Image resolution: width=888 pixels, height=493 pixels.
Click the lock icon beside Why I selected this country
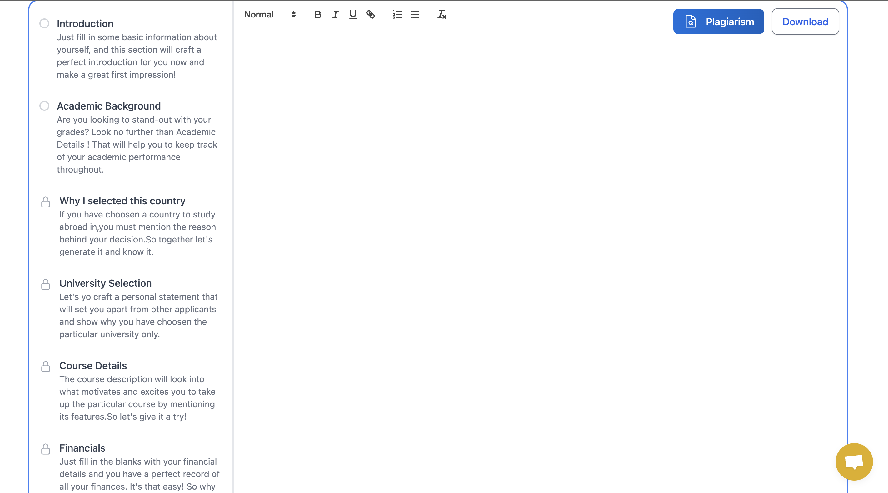pyautogui.click(x=46, y=202)
